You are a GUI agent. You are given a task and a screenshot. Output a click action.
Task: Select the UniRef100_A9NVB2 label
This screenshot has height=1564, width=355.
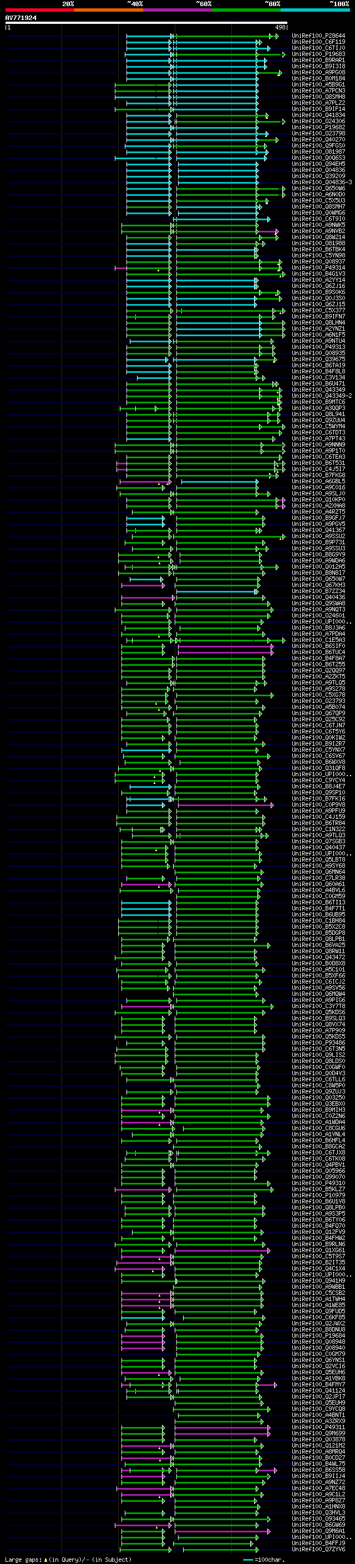[318, 231]
